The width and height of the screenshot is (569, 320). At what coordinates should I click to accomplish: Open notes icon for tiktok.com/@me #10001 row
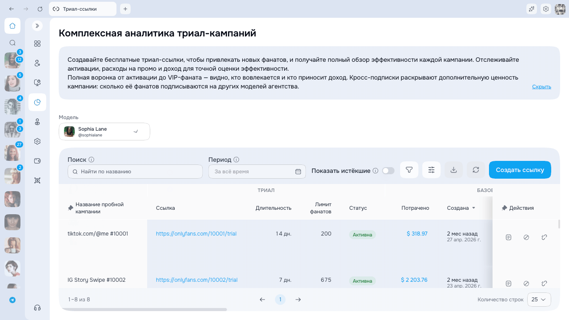tap(509, 237)
